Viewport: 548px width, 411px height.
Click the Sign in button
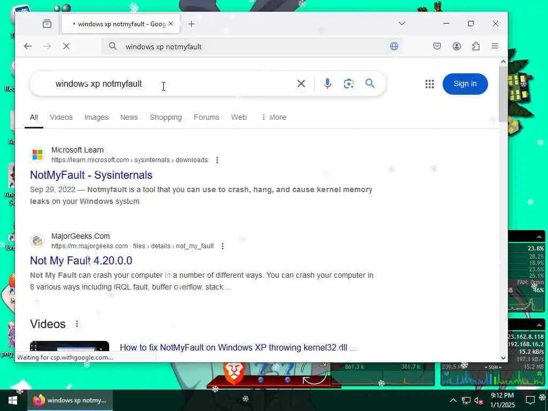tap(465, 84)
